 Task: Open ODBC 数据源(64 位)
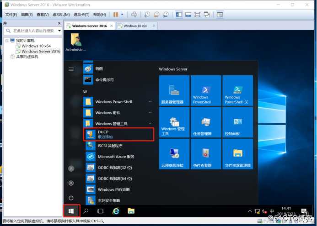click(x=119, y=179)
